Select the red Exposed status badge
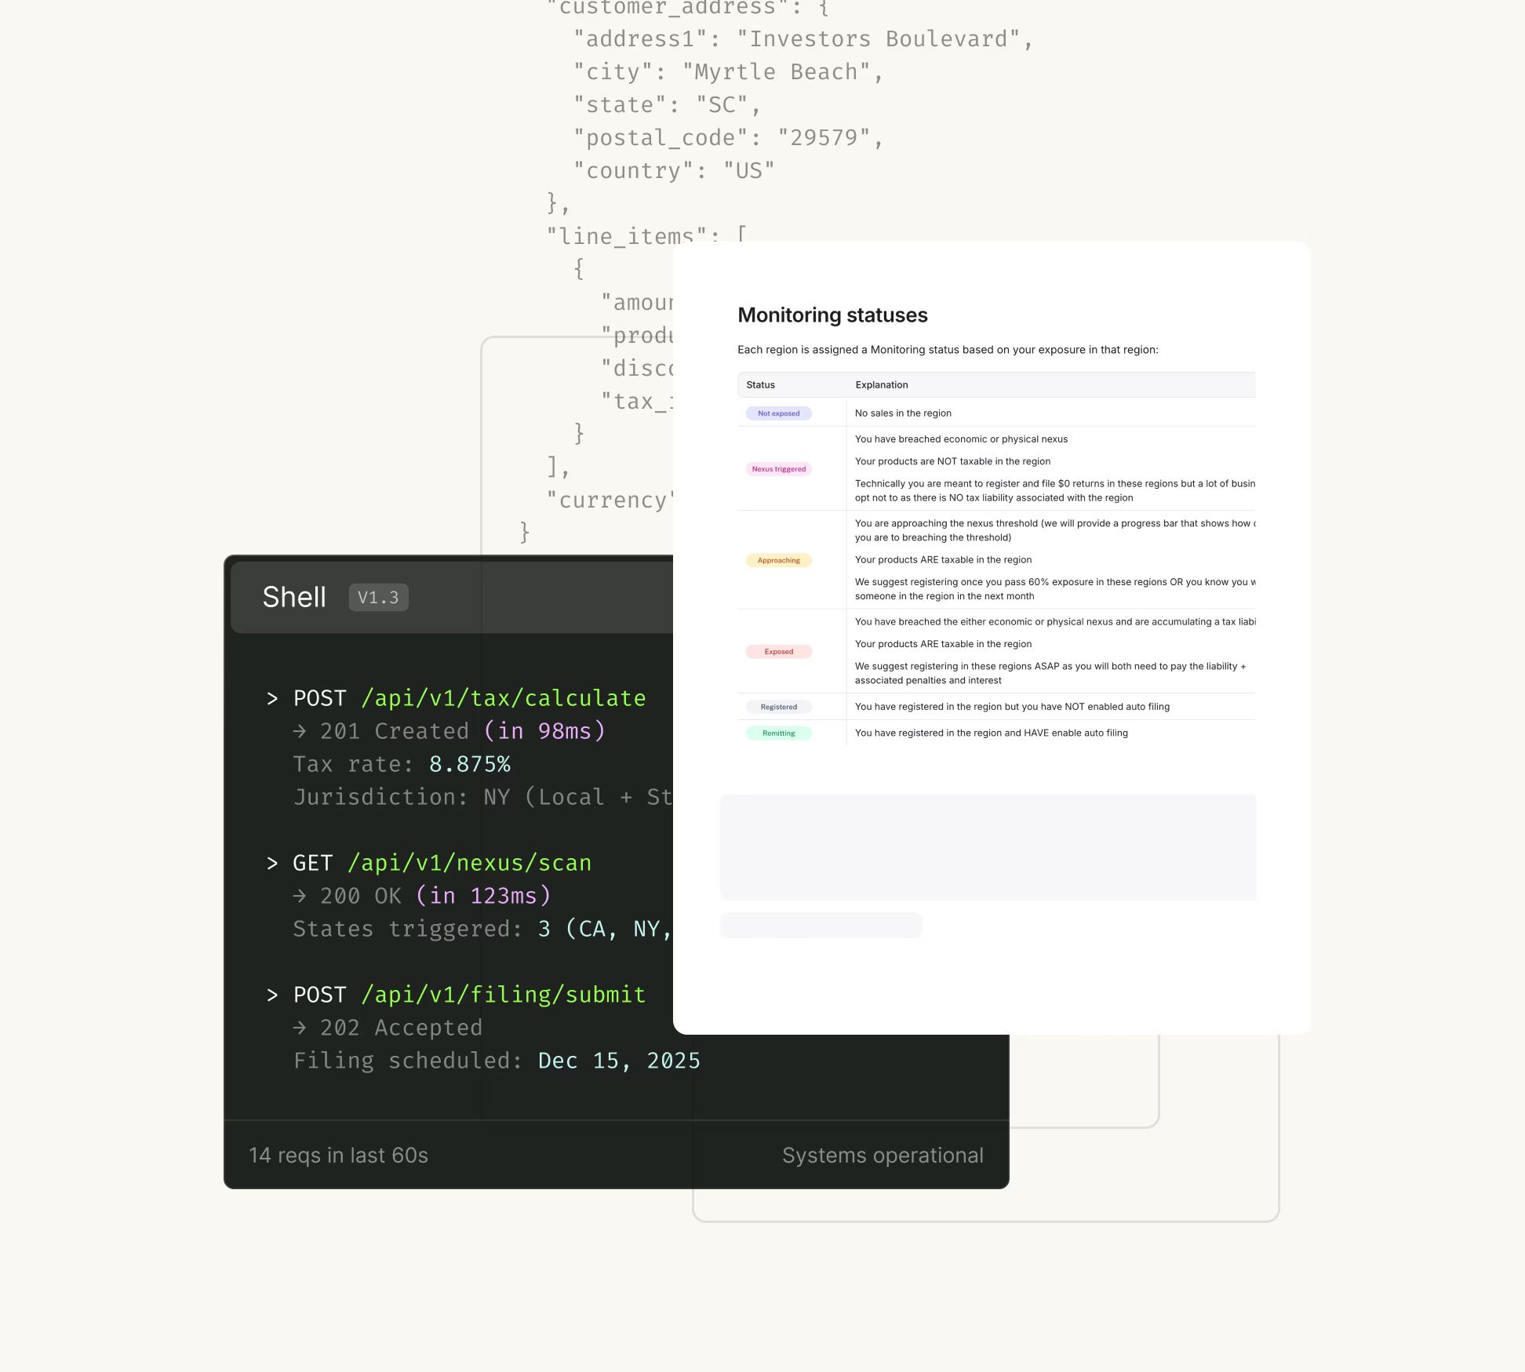 pyautogui.click(x=778, y=652)
